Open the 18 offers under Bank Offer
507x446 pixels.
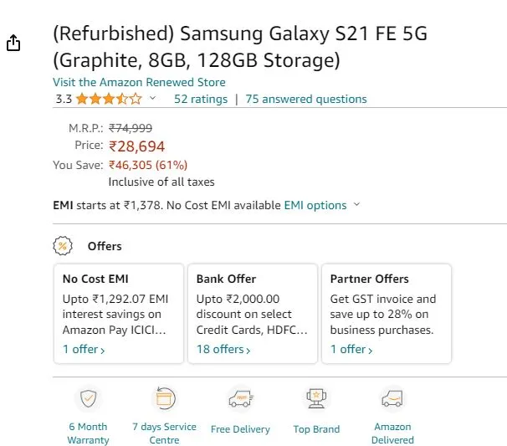click(x=223, y=349)
